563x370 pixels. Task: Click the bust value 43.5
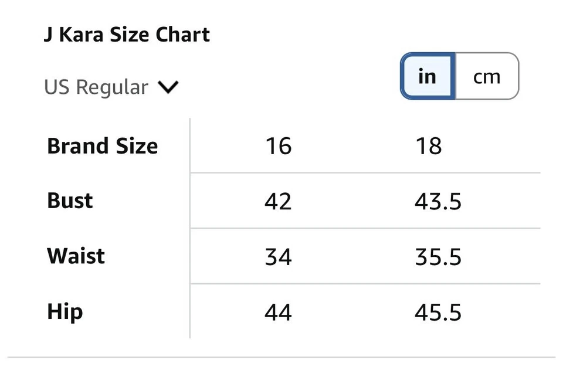pos(438,202)
